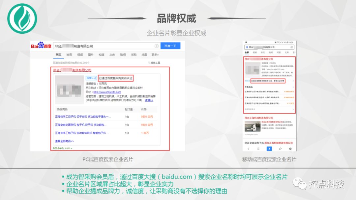This screenshot has height=200, width=356.
Task: Expand the chevron below mobile product list
Action: click(293, 109)
